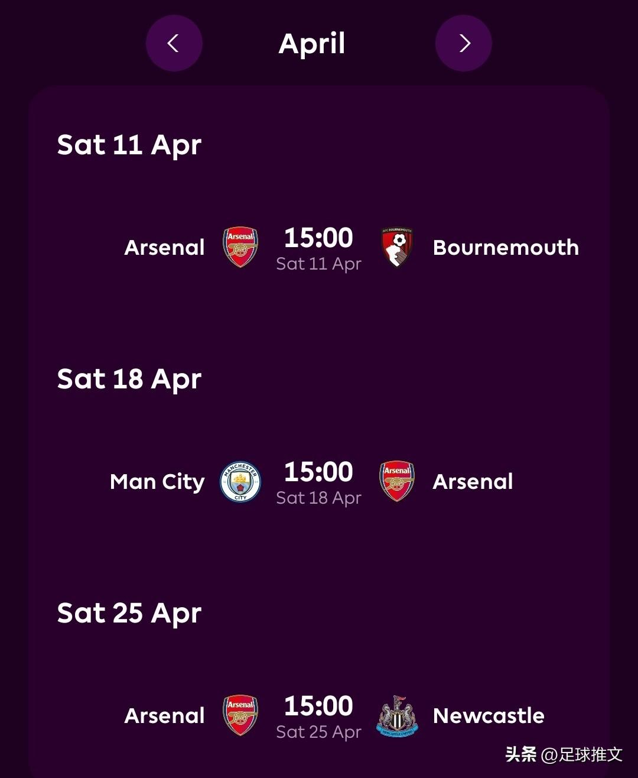This screenshot has width=638, height=778.
Task: Open 15:00 kickoff on Sat 11 Apr
Action: point(318,238)
